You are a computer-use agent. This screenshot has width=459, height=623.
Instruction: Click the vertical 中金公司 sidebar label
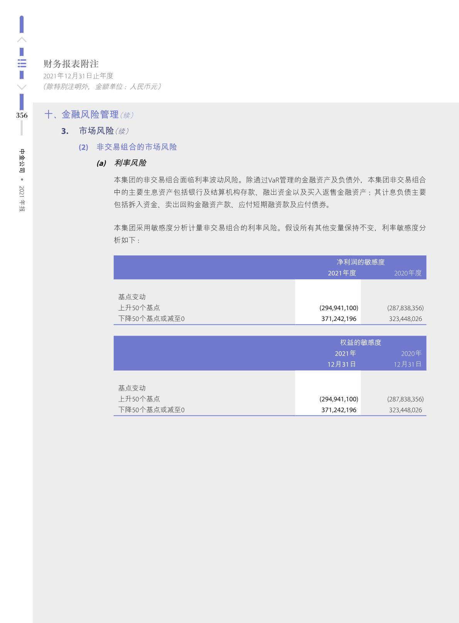coord(22,160)
